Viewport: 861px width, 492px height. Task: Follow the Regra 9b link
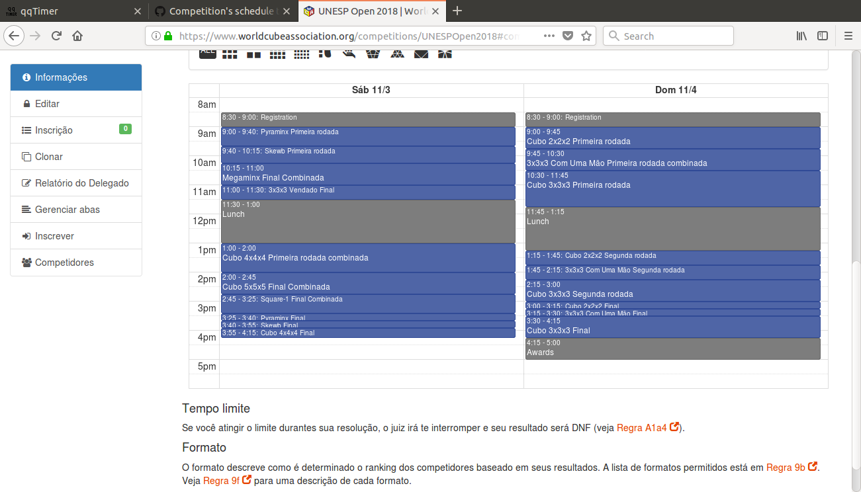click(792, 468)
